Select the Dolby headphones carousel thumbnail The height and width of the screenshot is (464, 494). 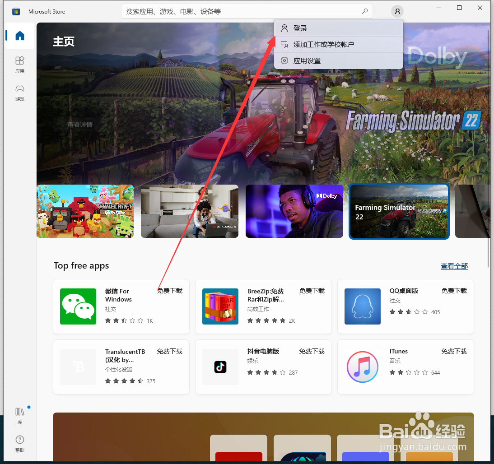[x=294, y=211]
